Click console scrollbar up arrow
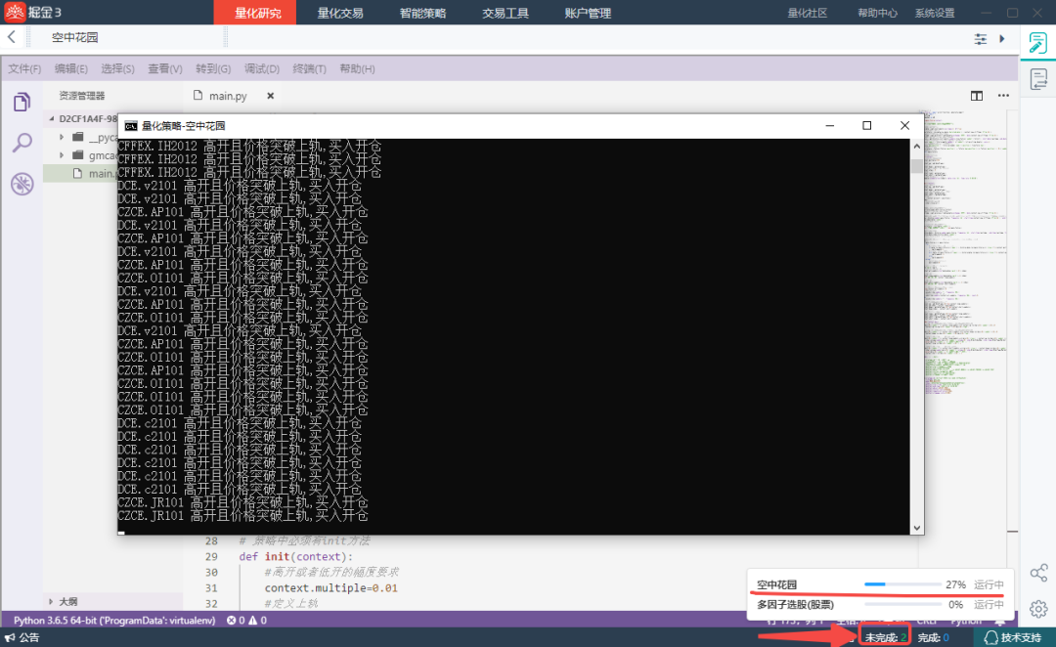Image resolution: width=1056 pixels, height=647 pixels. pos(916,146)
